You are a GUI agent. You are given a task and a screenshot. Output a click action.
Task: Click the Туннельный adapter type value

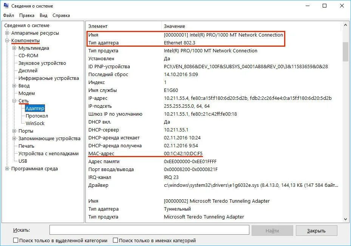point(177,209)
